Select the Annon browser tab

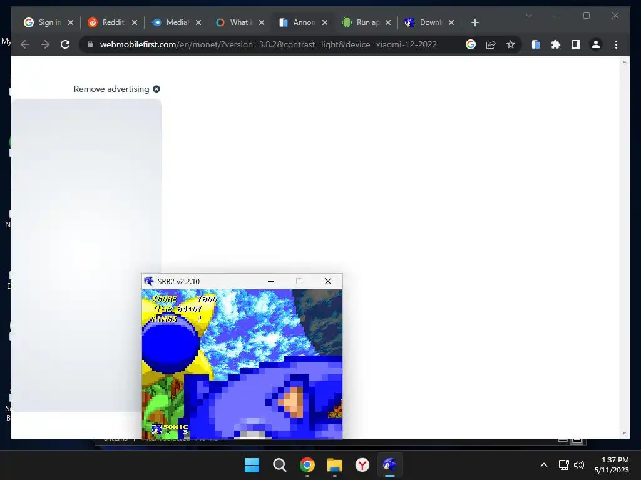point(304,22)
